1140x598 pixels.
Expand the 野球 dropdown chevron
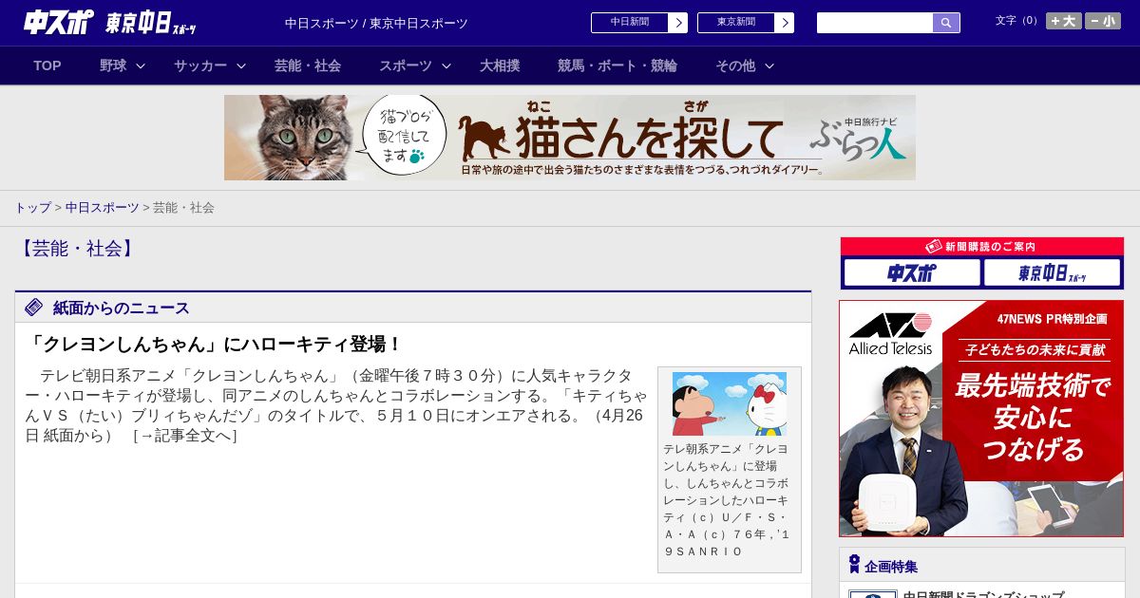[141, 65]
